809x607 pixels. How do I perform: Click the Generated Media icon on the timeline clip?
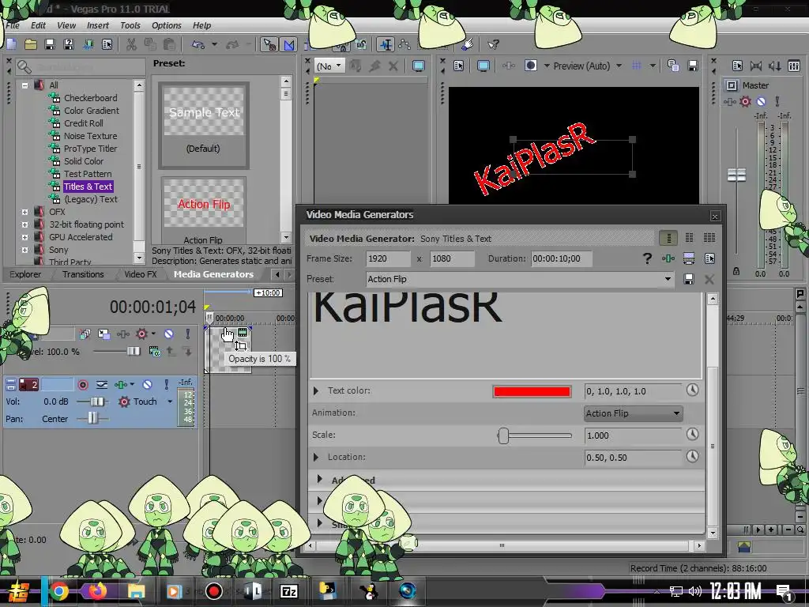[x=242, y=333]
